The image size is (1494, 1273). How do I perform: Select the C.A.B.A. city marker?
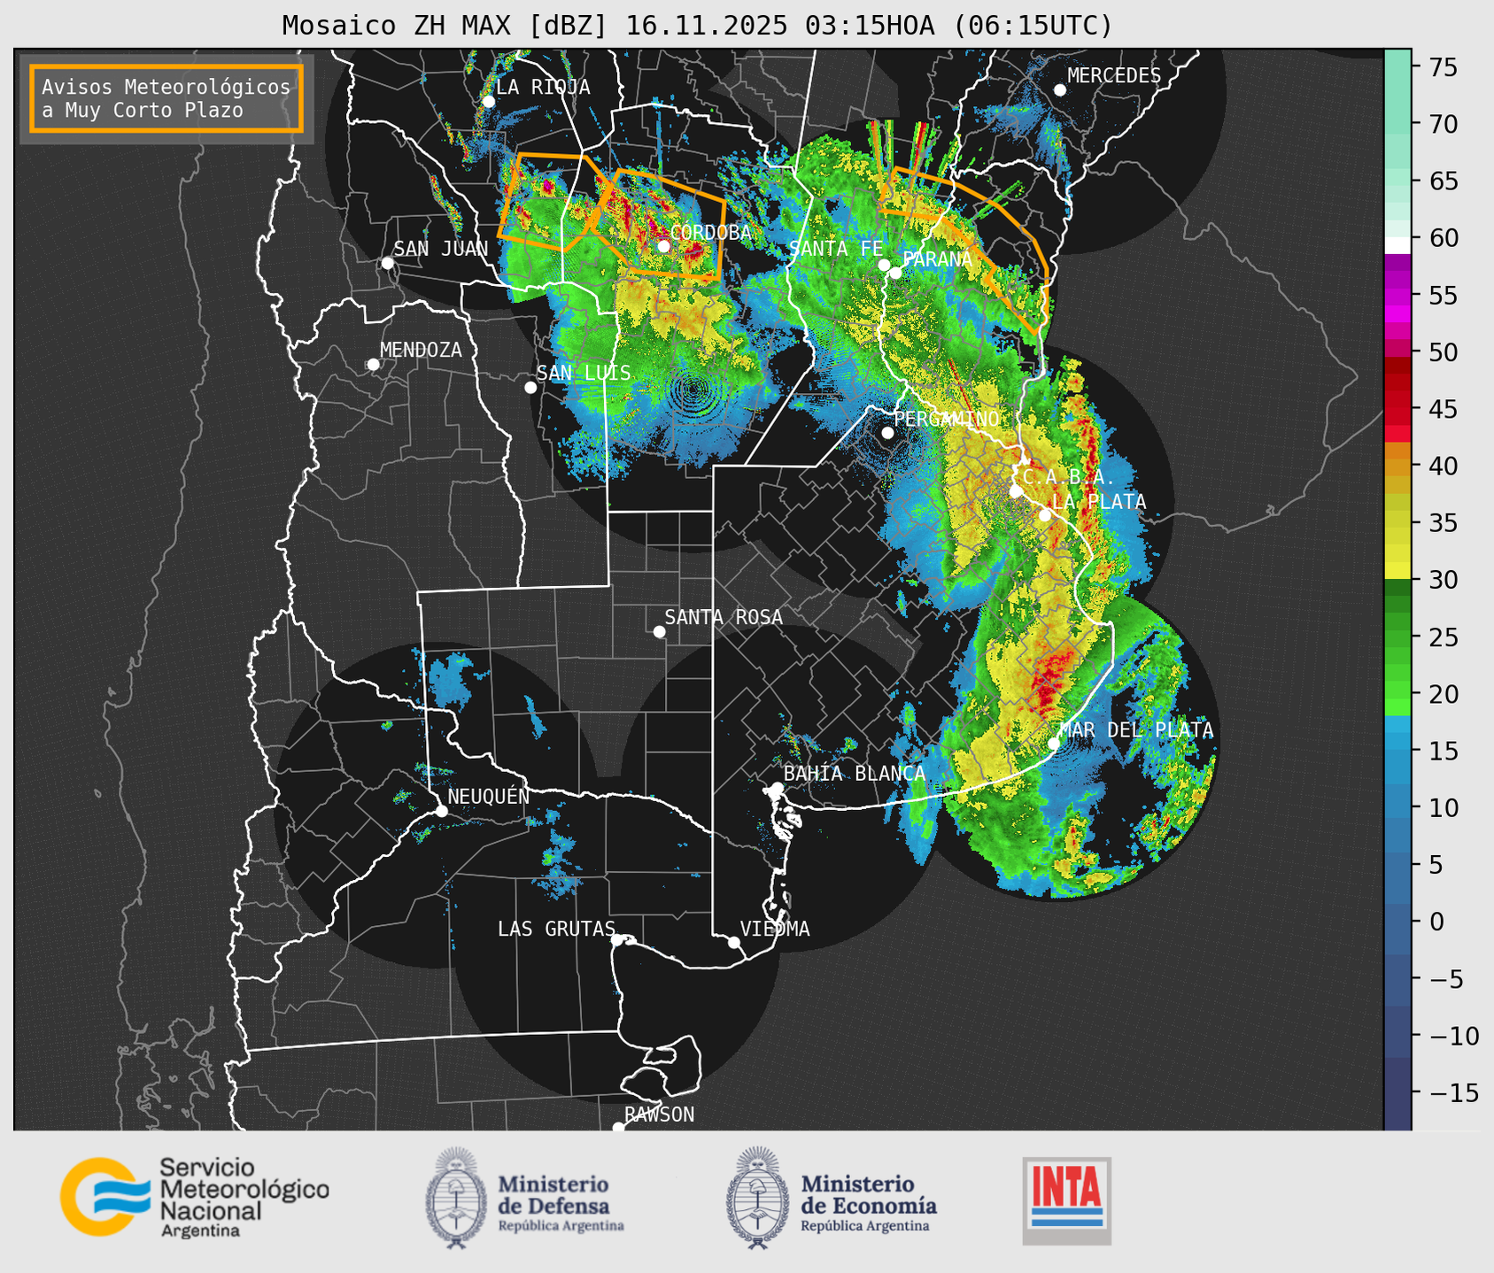(1016, 491)
